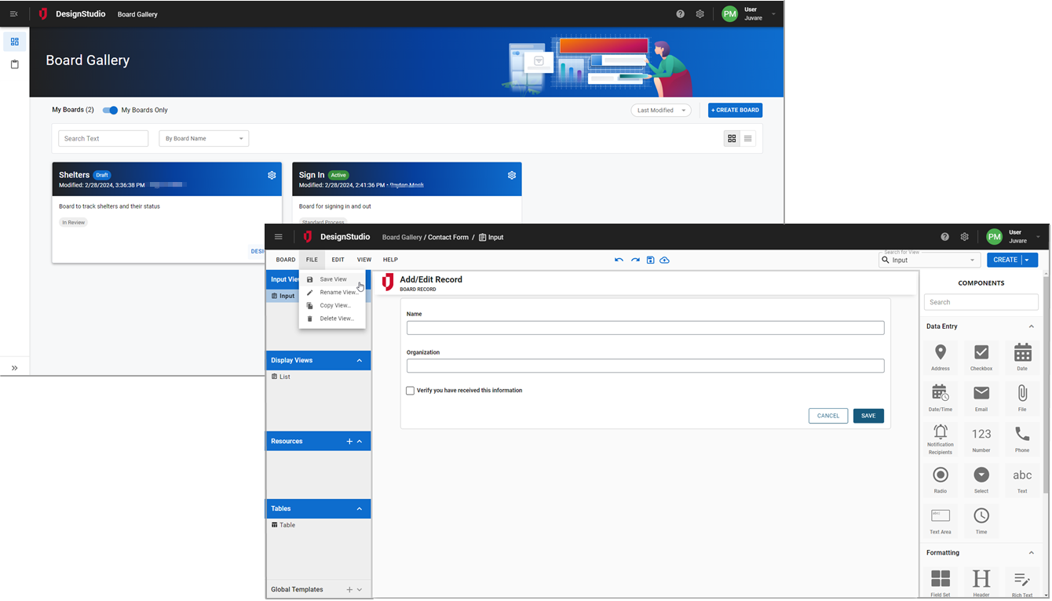Choose Save View from File menu
This screenshot has height=601, width=1052.
point(333,279)
